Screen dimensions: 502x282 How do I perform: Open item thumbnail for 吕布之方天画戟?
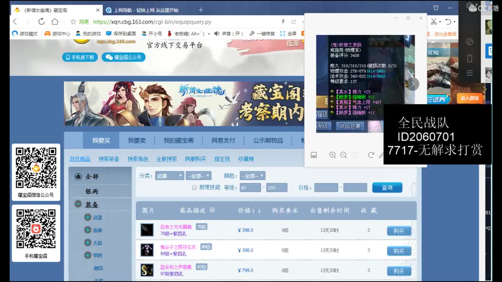147,230
